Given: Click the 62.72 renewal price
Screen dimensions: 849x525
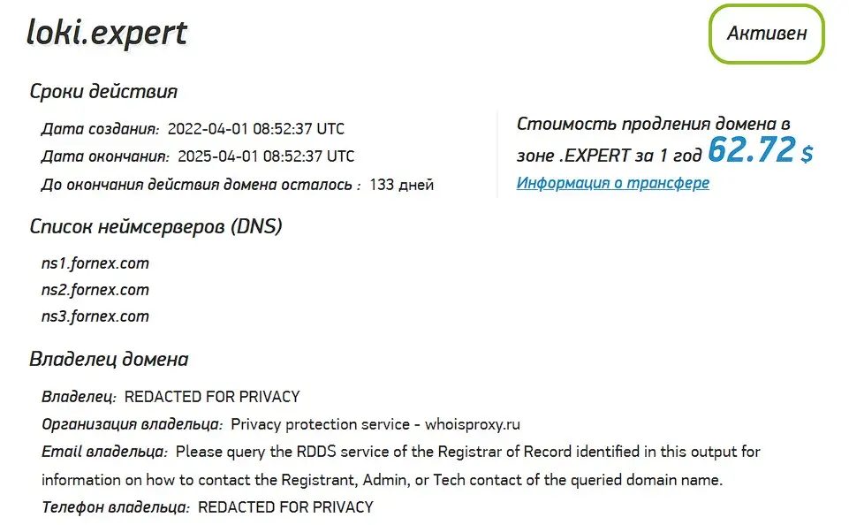Looking at the screenshot, I should tap(752, 150).
